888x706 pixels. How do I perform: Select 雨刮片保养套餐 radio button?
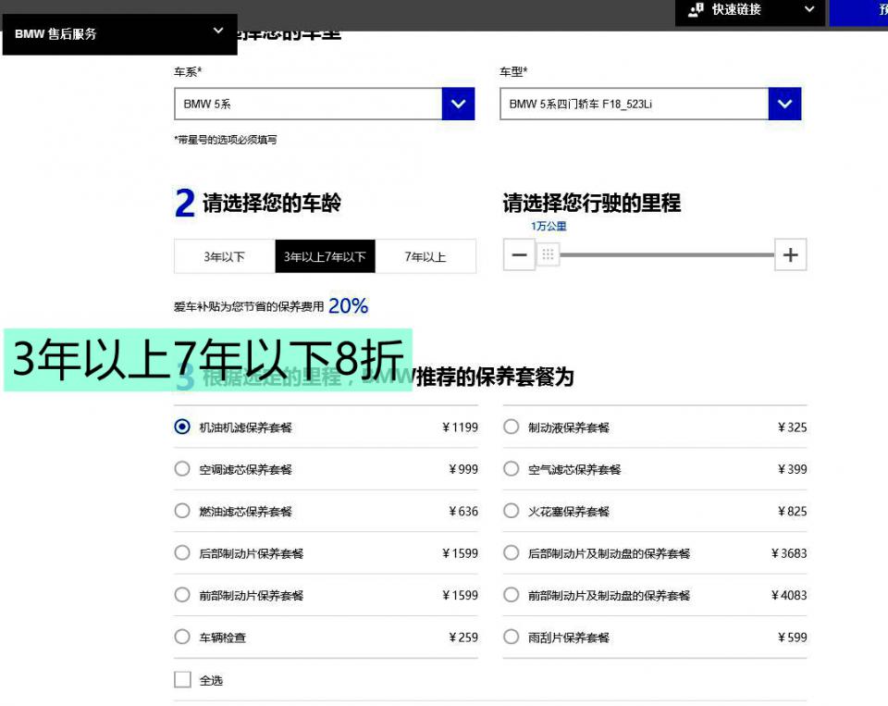(x=511, y=637)
